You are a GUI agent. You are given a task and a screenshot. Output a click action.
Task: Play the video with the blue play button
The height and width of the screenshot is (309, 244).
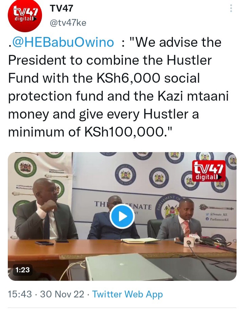point(122,217)
